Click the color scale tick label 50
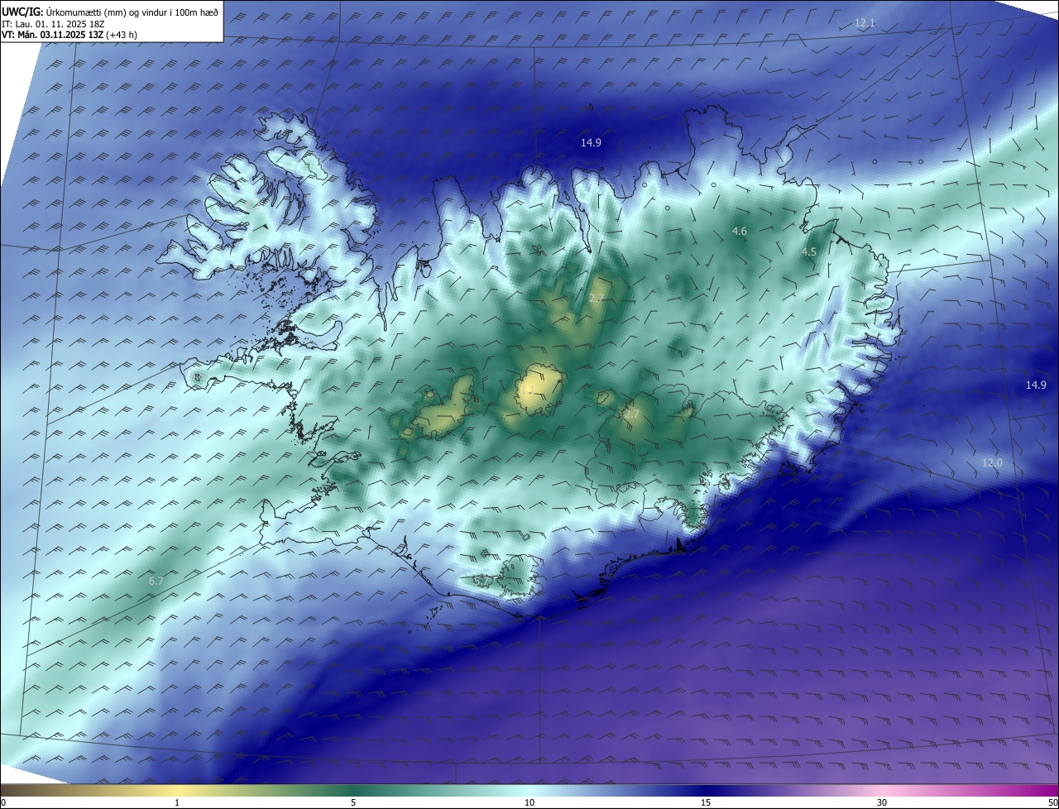Image resolution: width=1059 pixels, height=809 pixels. [x=1052, y=802]
